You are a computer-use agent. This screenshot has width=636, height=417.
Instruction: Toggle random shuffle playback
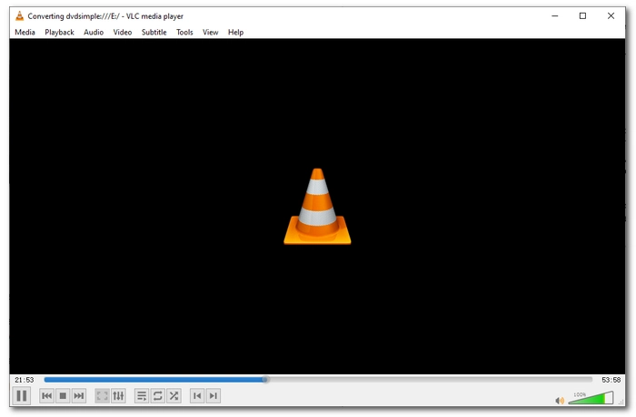tap(174, 395)
